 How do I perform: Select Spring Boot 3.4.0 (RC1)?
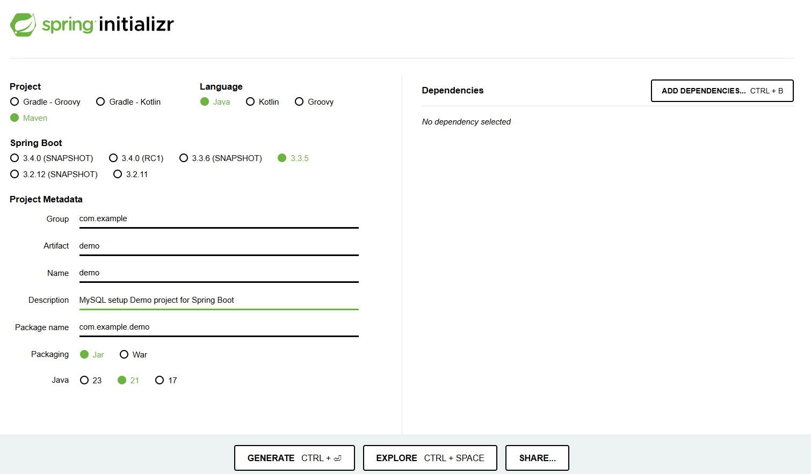click(x=136, y=158)
